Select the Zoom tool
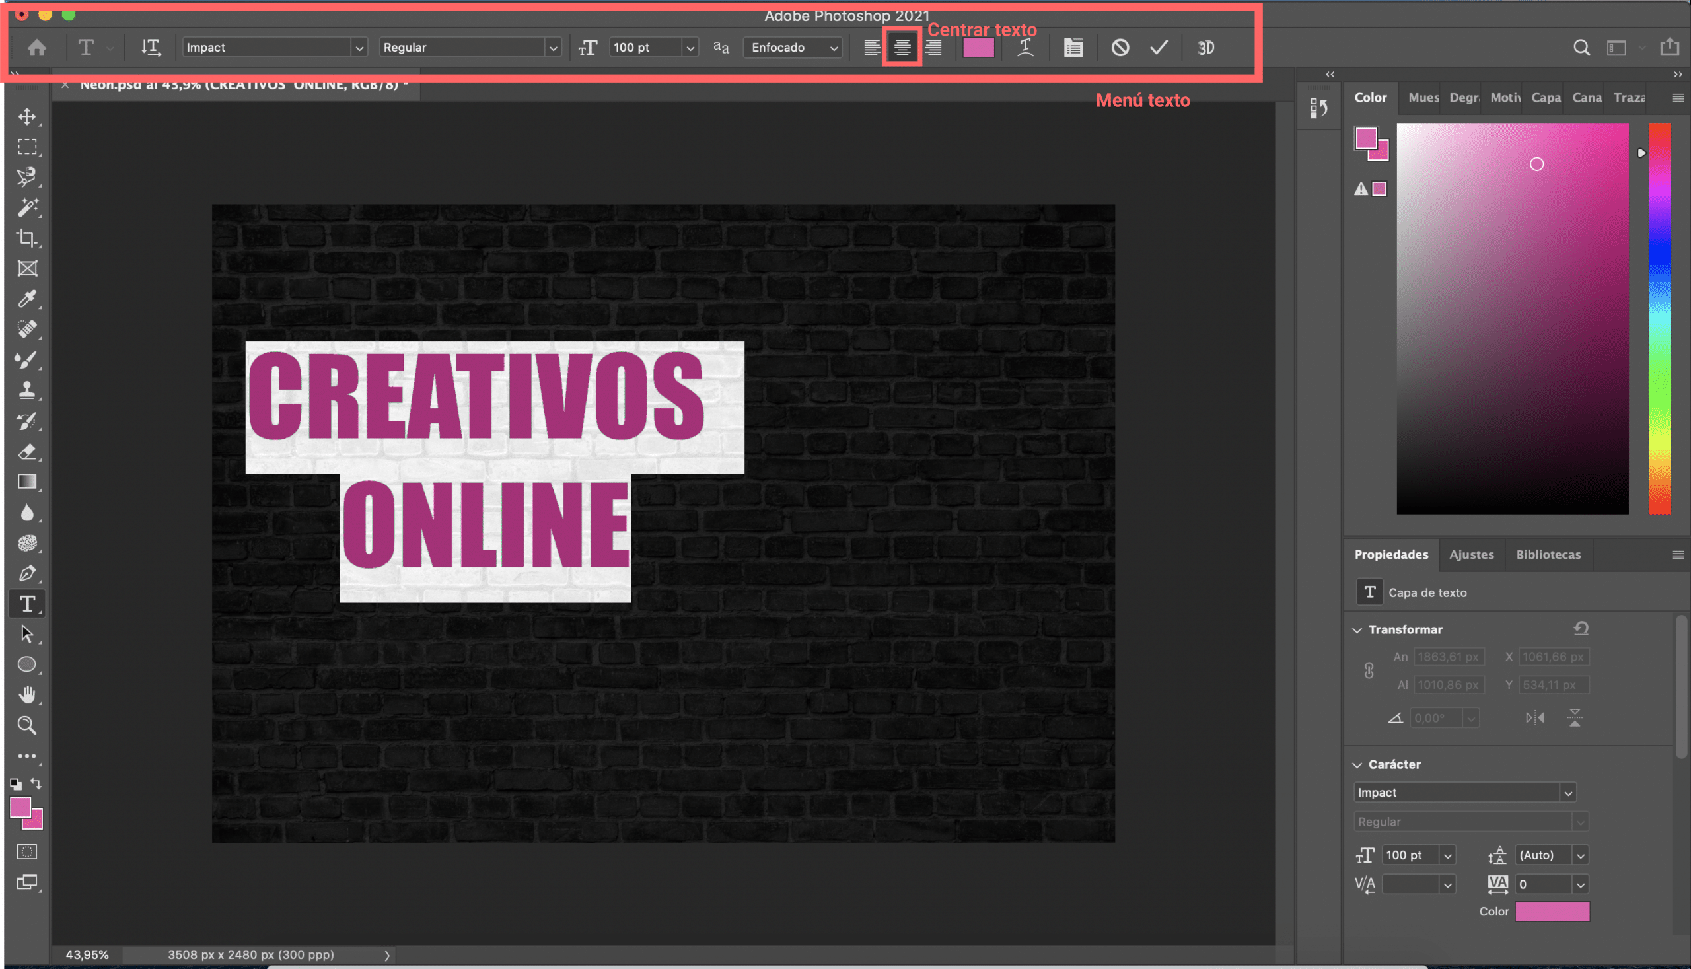This screenshot has width=1691, height=969. coord(27,725)
